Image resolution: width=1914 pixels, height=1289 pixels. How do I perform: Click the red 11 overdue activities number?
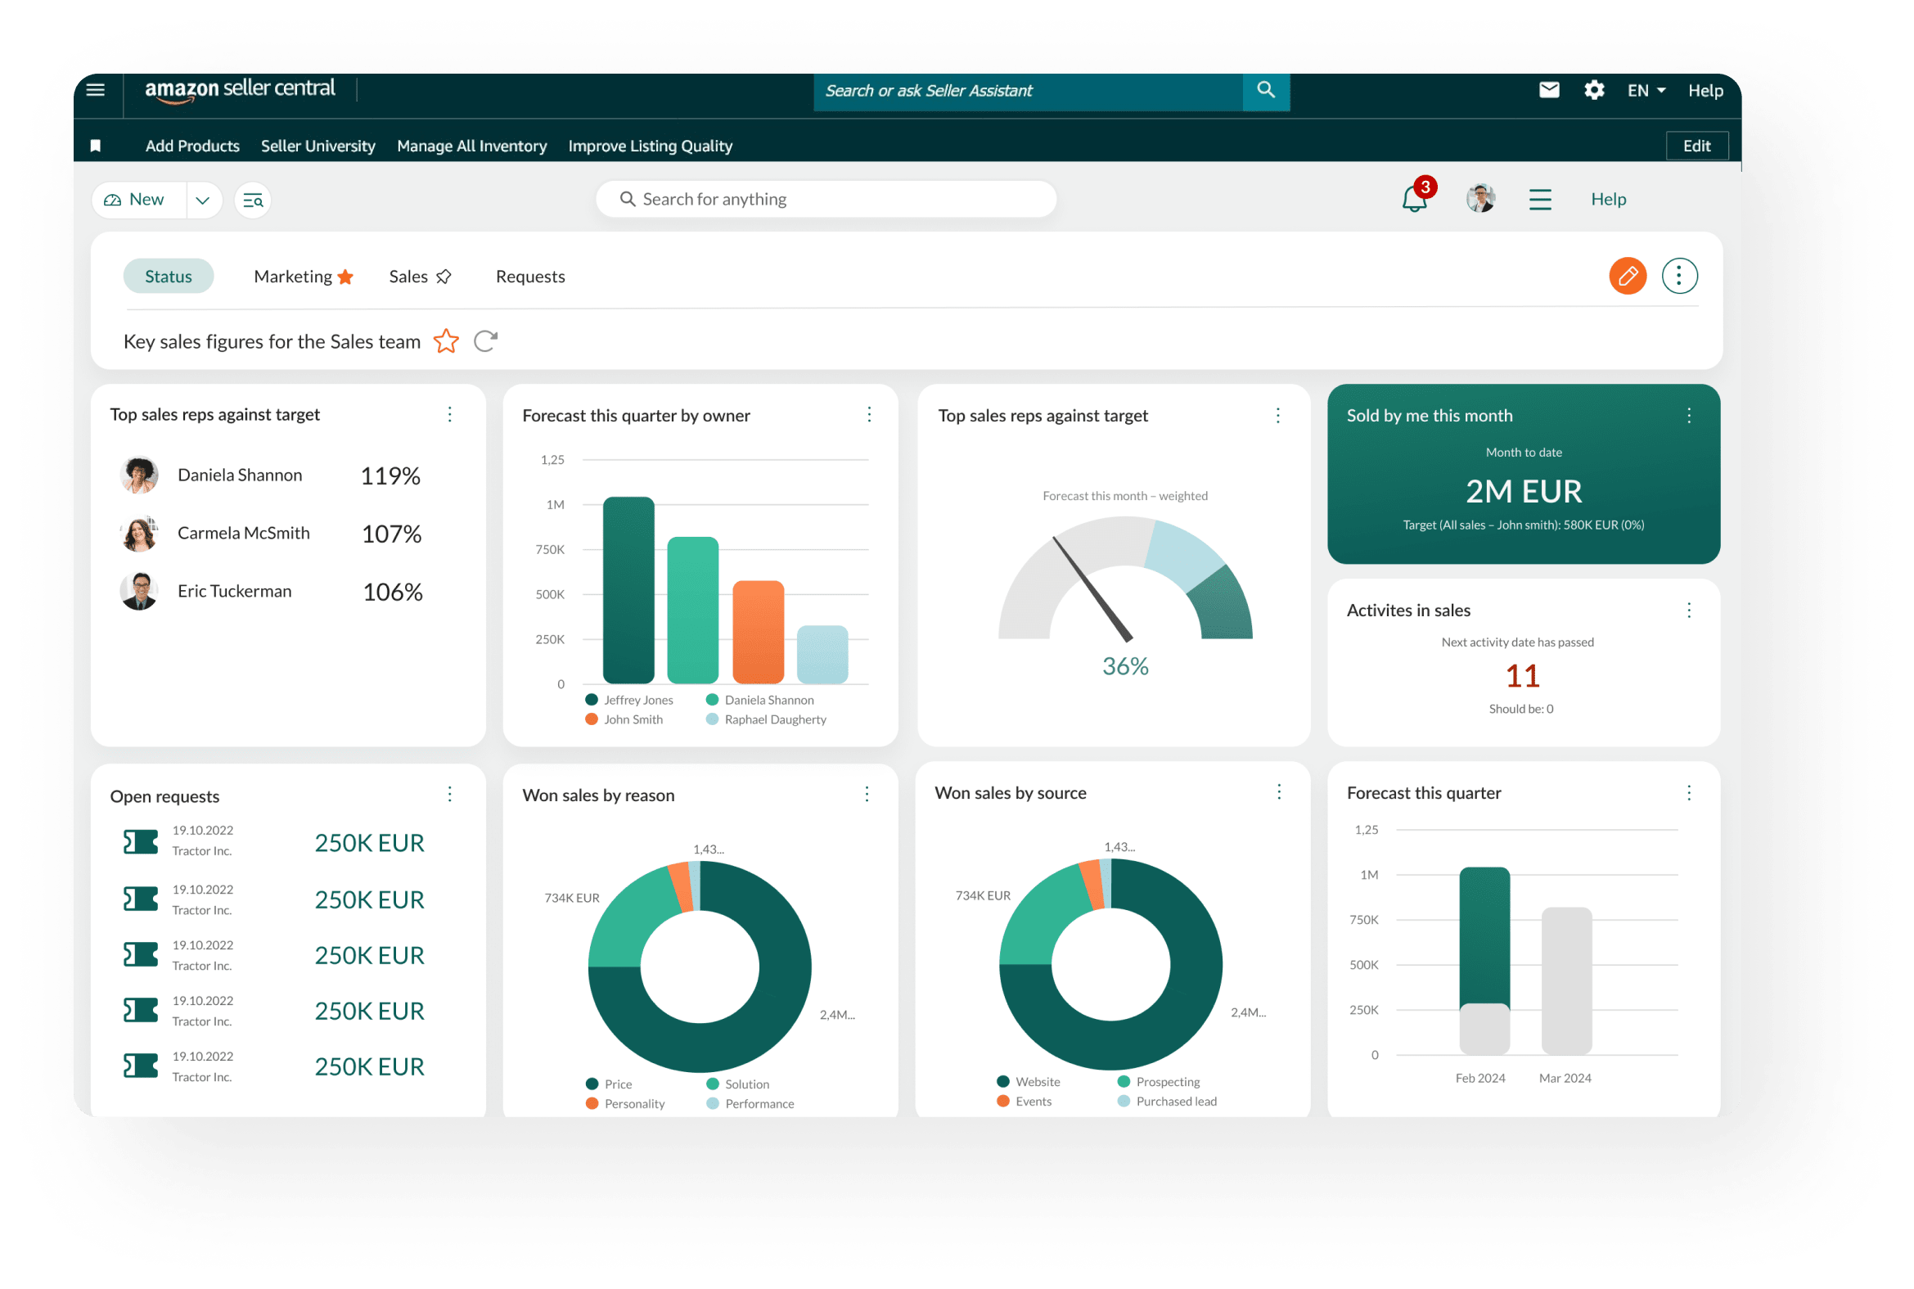pos(1522,676)
